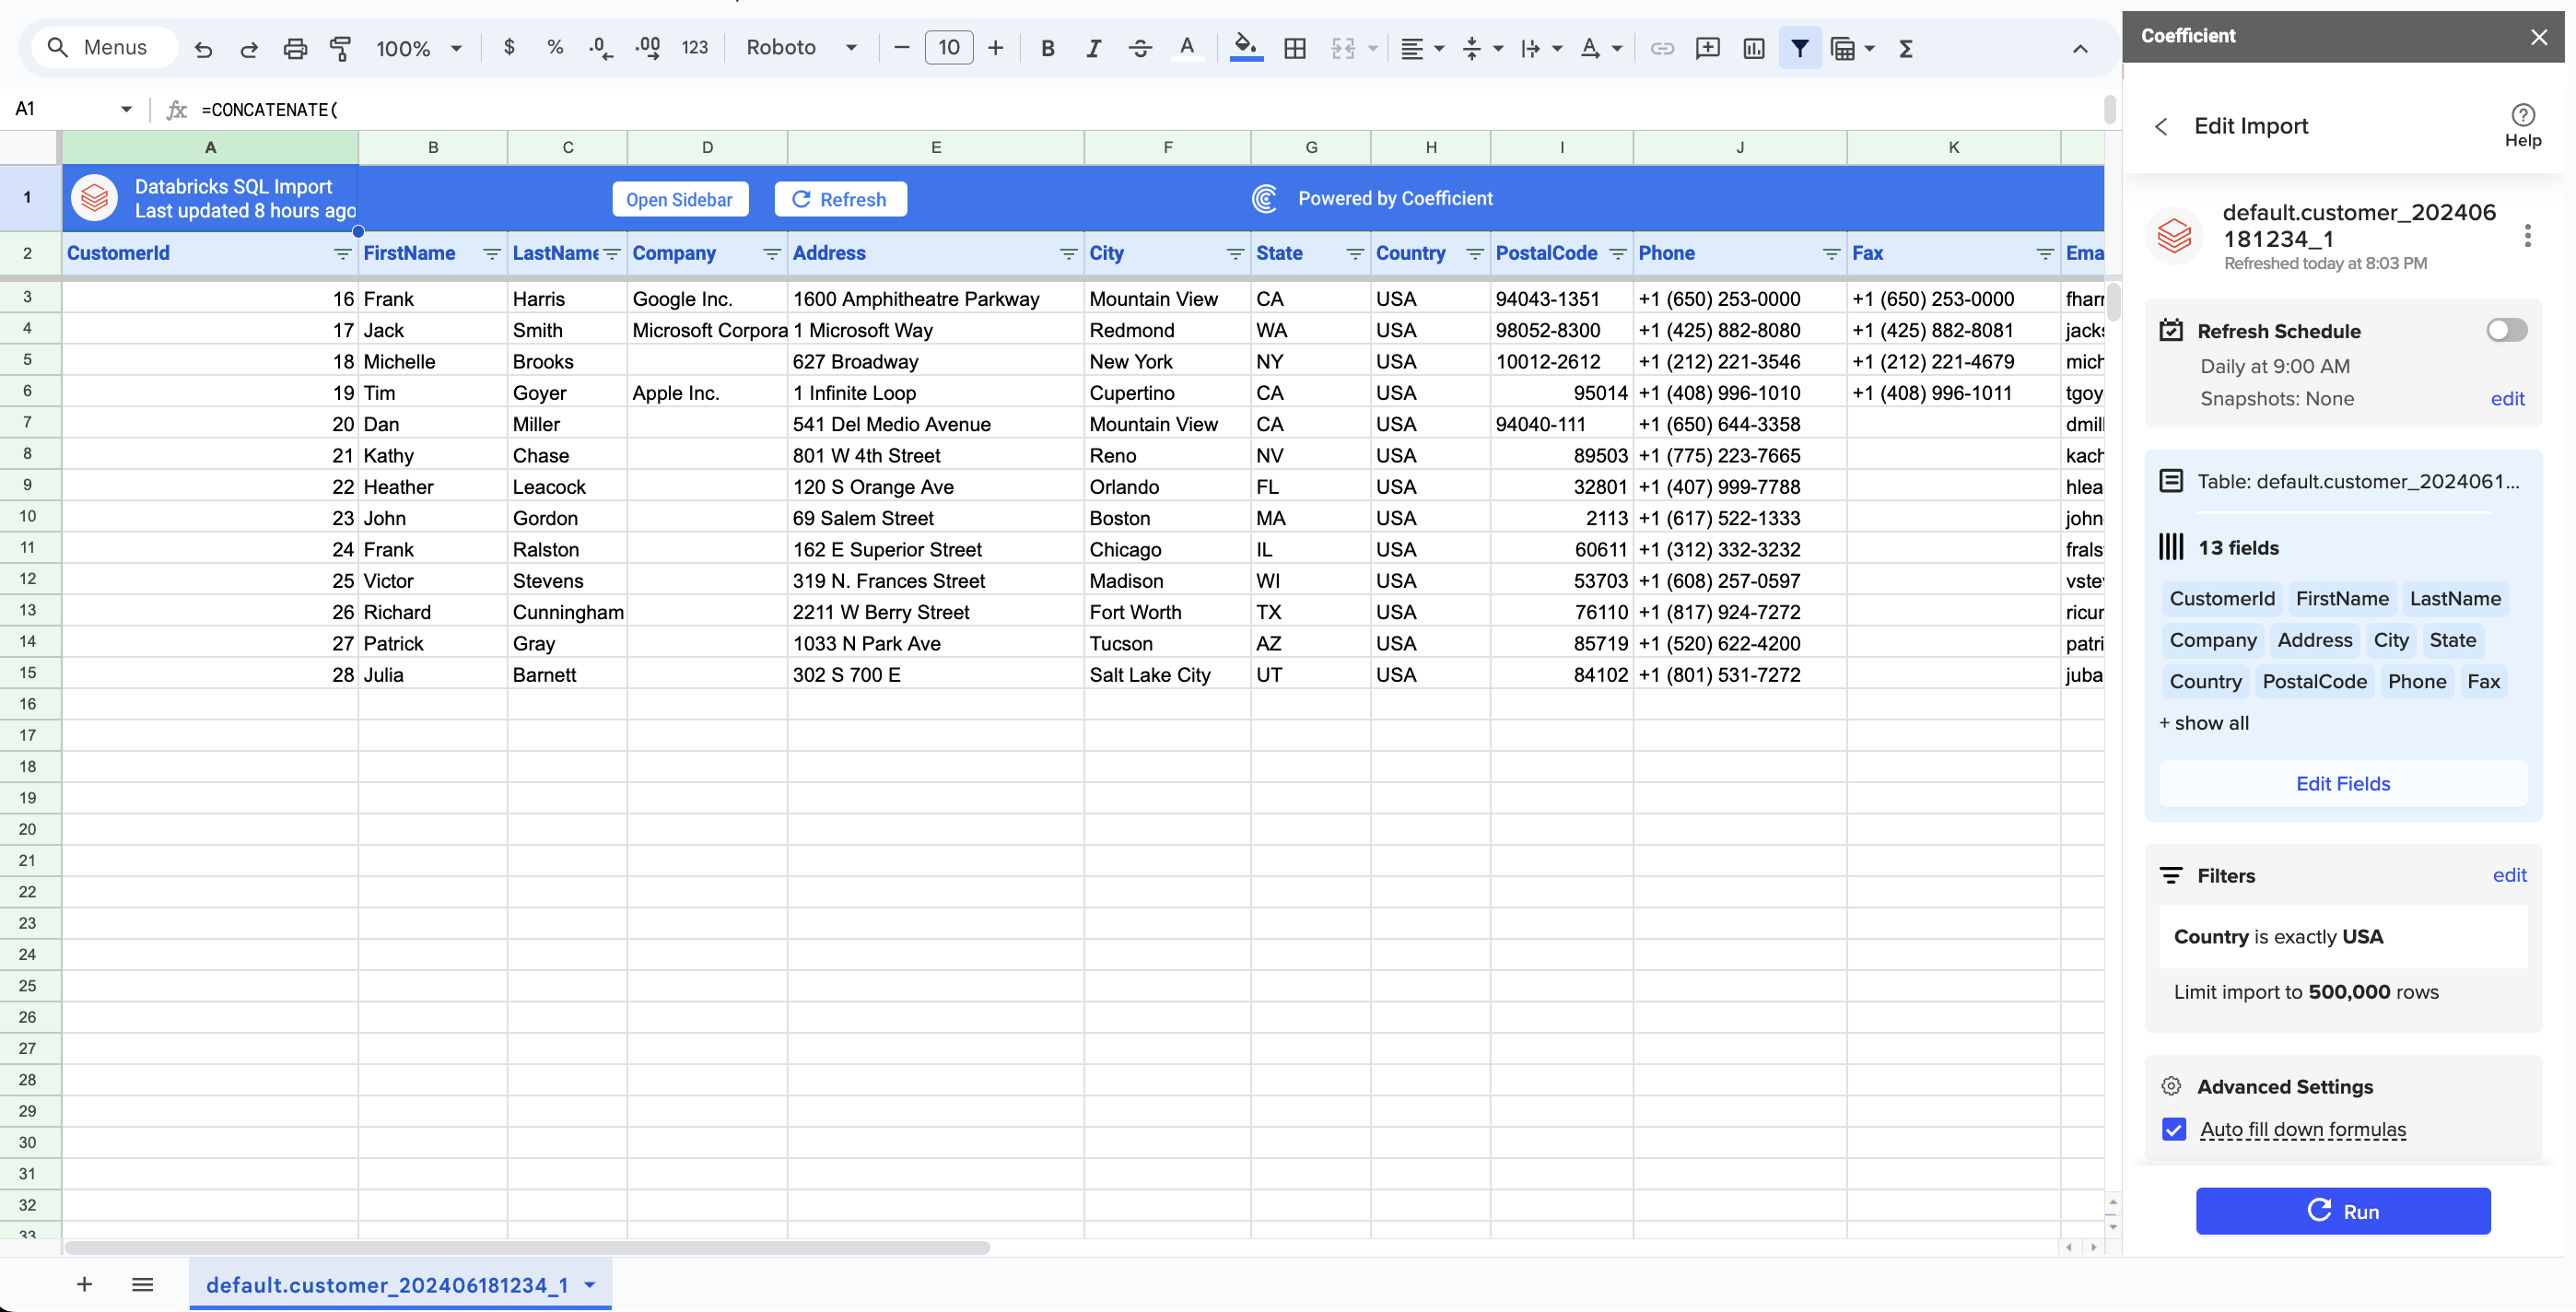
Task: Insert link using link icon
Action: pos(1661,48)
